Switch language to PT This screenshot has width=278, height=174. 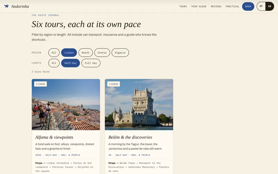pyautogui.click(x=261, y=6)
